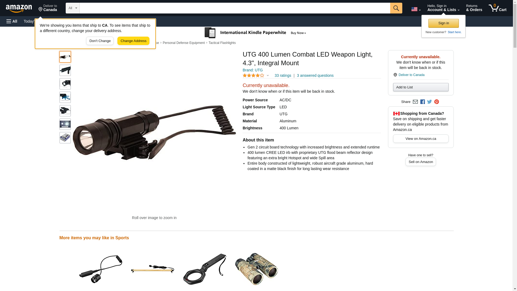Open the country flag language selector
Image resolution: width=517 pixels, height=291 pixels.
point(416,9)
